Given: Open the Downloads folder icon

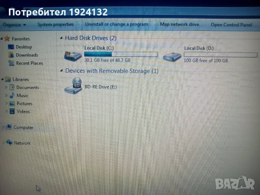Looking at the screenshot, I should [11, 55].
